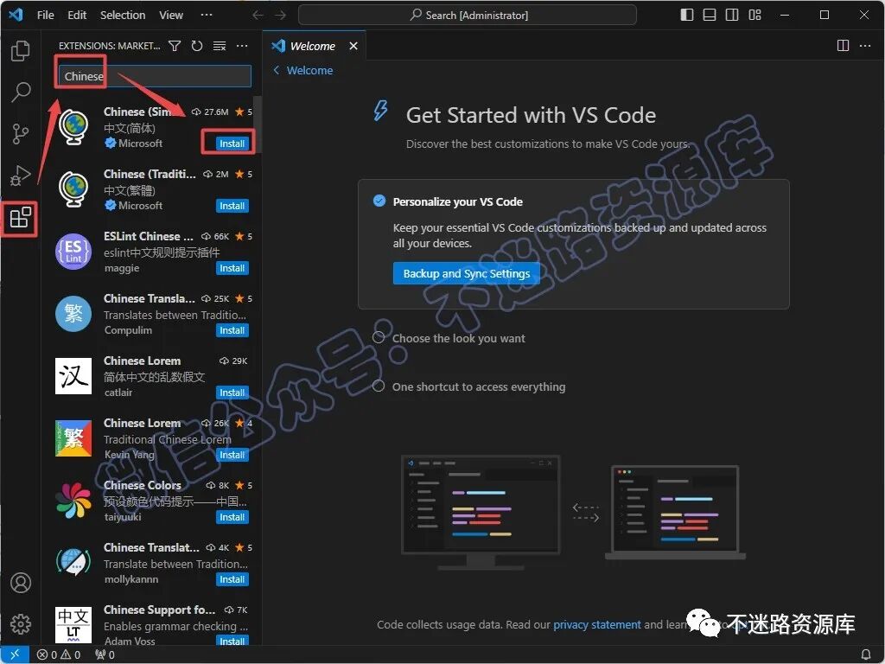885x664 pixels.
Task: Open the privacy statement link
Action: click(x=596, y=624)
